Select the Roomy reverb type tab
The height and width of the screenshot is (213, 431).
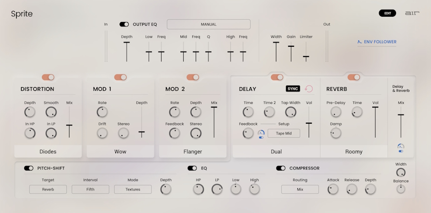(x=354, y=152)
